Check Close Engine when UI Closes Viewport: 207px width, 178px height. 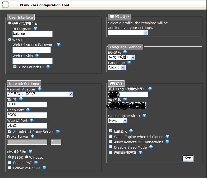(x=111, y=136)
